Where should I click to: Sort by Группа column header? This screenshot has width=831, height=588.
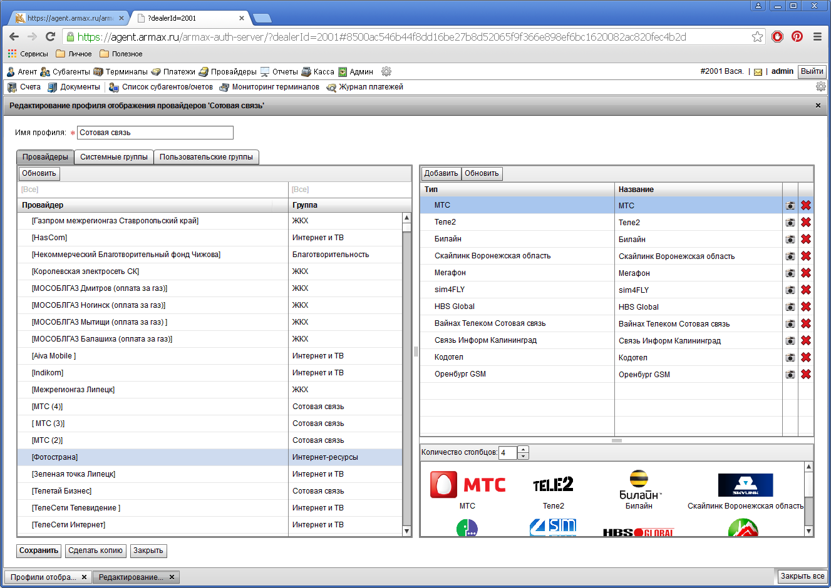tap(350, 205)
